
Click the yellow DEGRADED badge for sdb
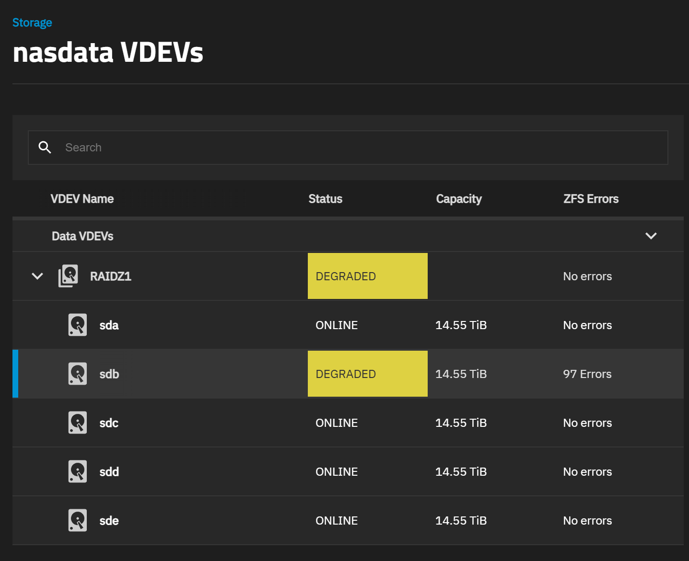367,374
